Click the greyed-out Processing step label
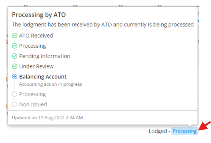This screenshot has width=211, height=143. pos(32,94)
